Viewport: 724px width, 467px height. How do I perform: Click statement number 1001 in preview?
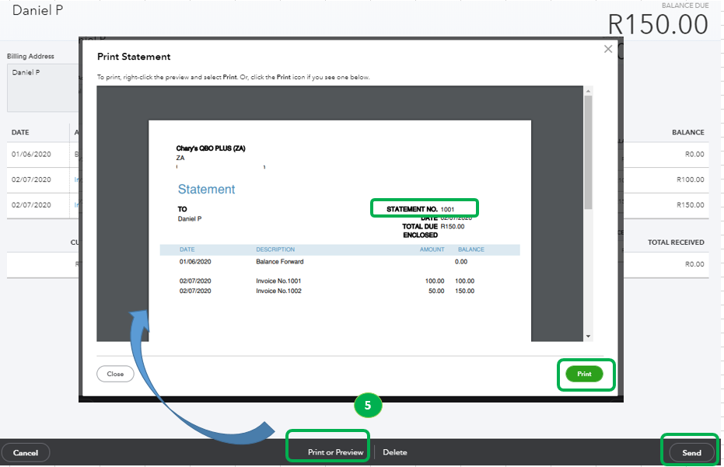click(x=447, y=210)
